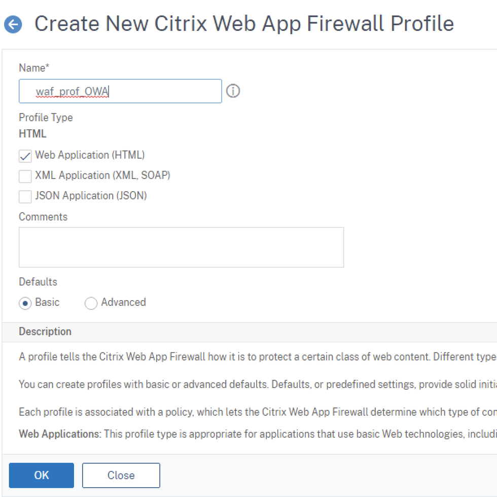Screen dimensions: 497x497
Task: Click OK to create the firewall profile
Action: [x=41, y=475]
